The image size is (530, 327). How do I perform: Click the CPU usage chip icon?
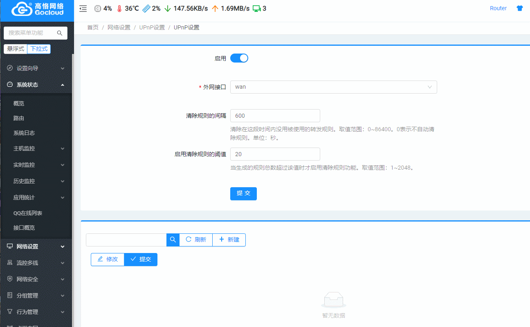tap(97, 8)
